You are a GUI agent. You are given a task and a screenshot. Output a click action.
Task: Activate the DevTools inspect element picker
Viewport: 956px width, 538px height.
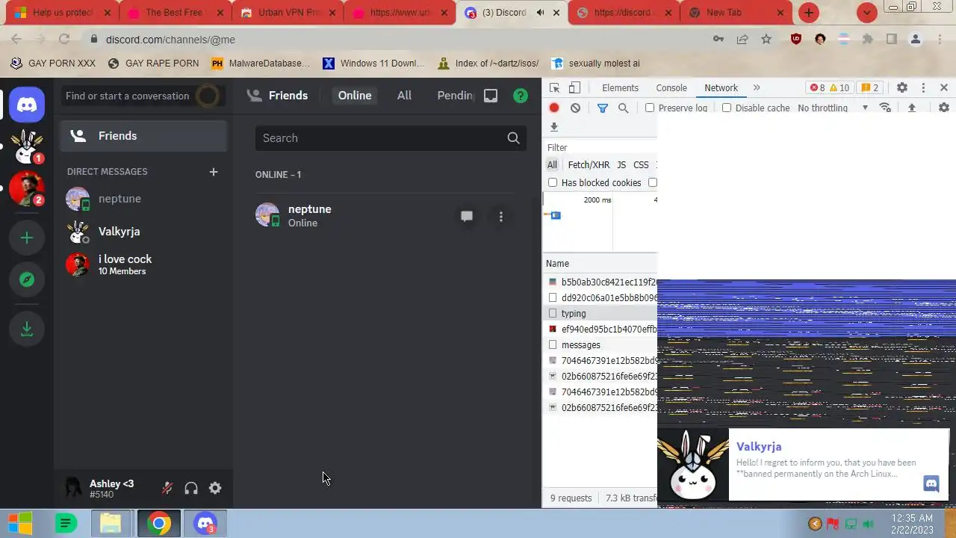554,88
